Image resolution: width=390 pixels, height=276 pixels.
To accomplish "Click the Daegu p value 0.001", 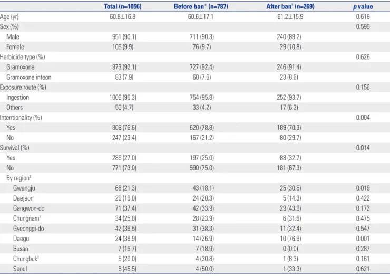I will point(363,239).
